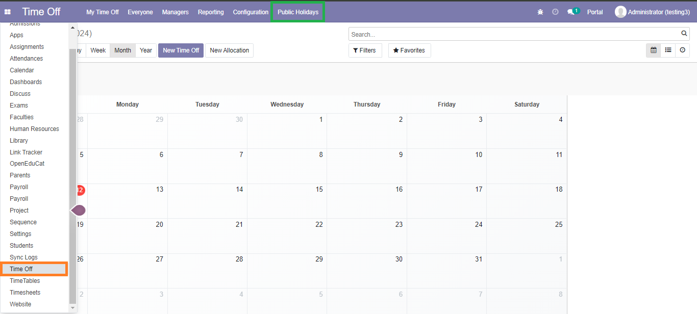Open the Configuration menu
This screenshot has width=697, height=314.
tap(251, 12)
